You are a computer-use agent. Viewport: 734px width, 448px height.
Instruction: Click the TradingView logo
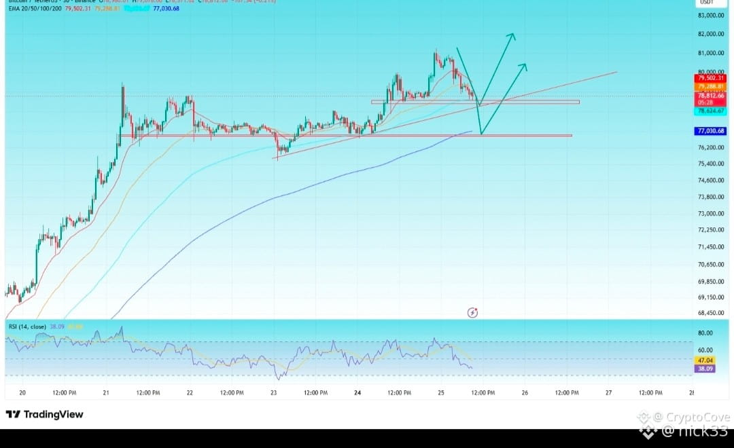[44, 414]
